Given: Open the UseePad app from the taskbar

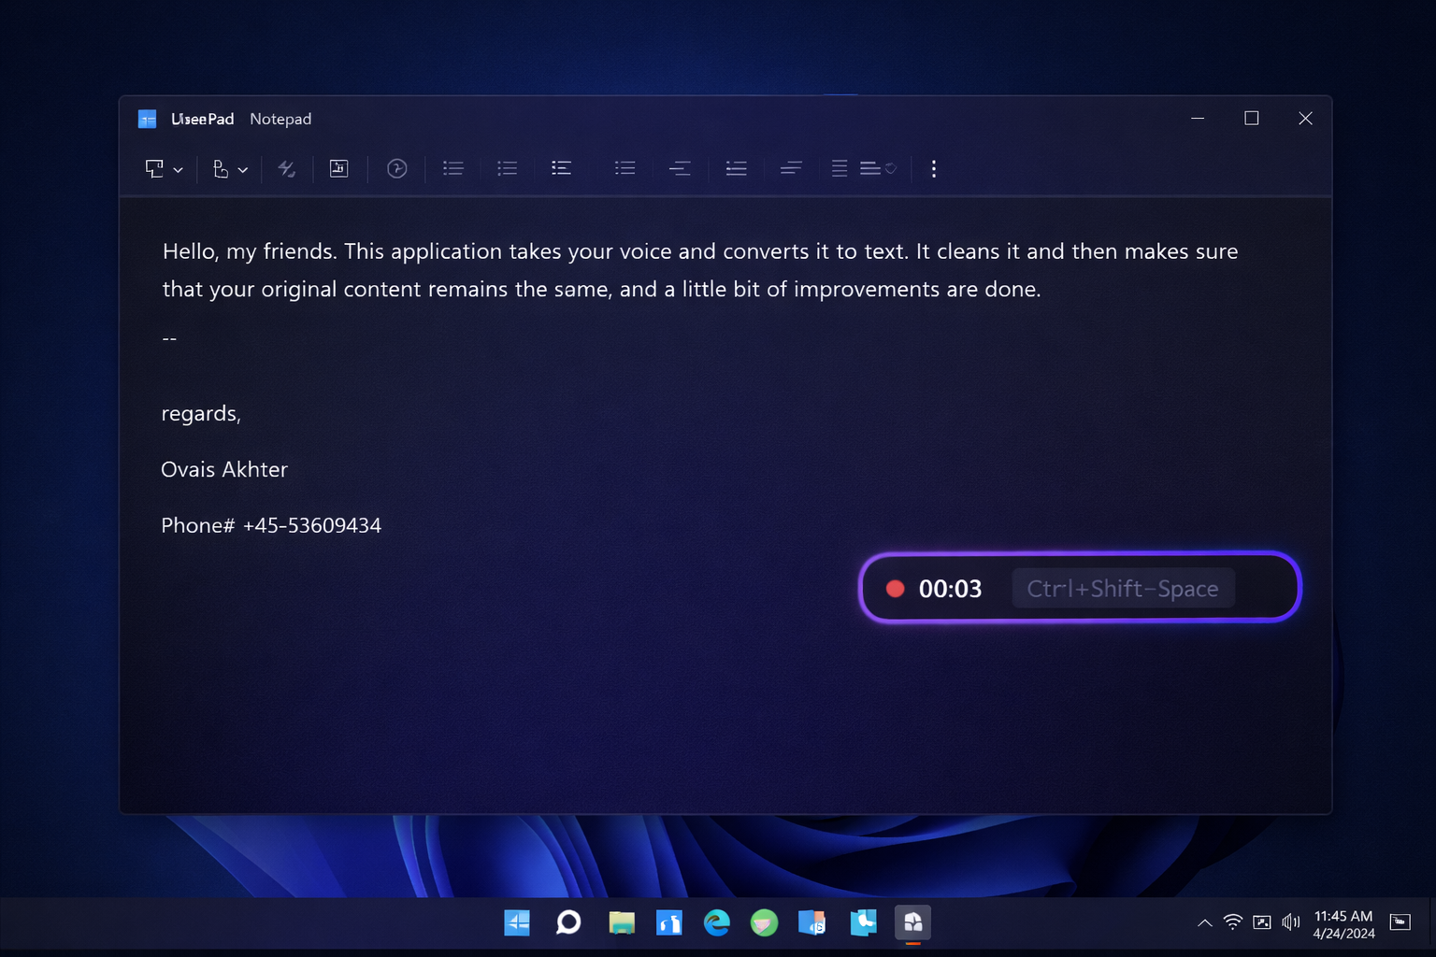Looking at the screenshot, I should [x=912, y=922].
